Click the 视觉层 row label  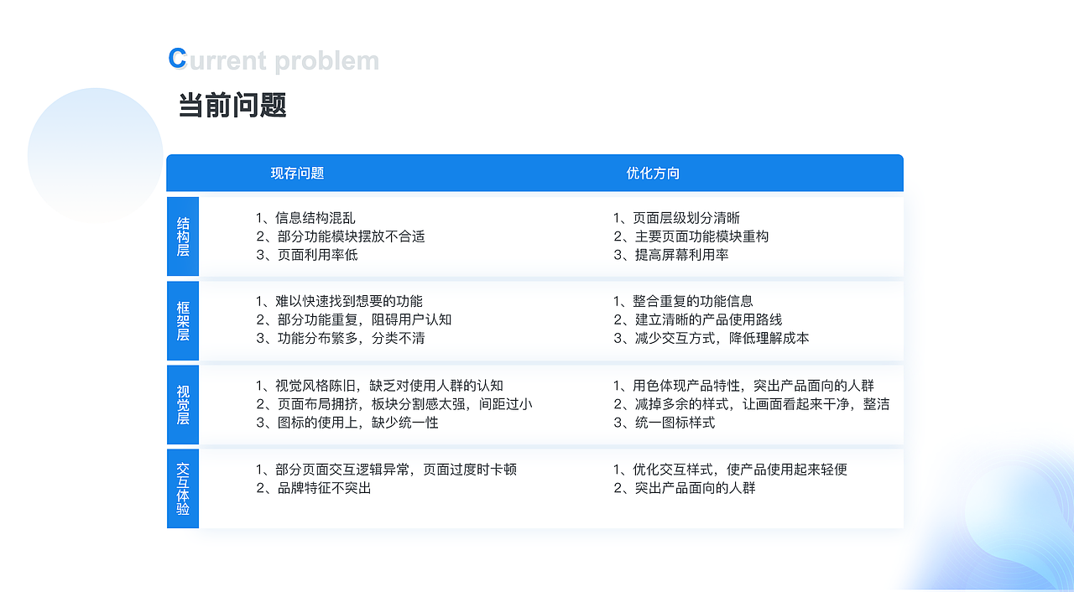point(183,404)
